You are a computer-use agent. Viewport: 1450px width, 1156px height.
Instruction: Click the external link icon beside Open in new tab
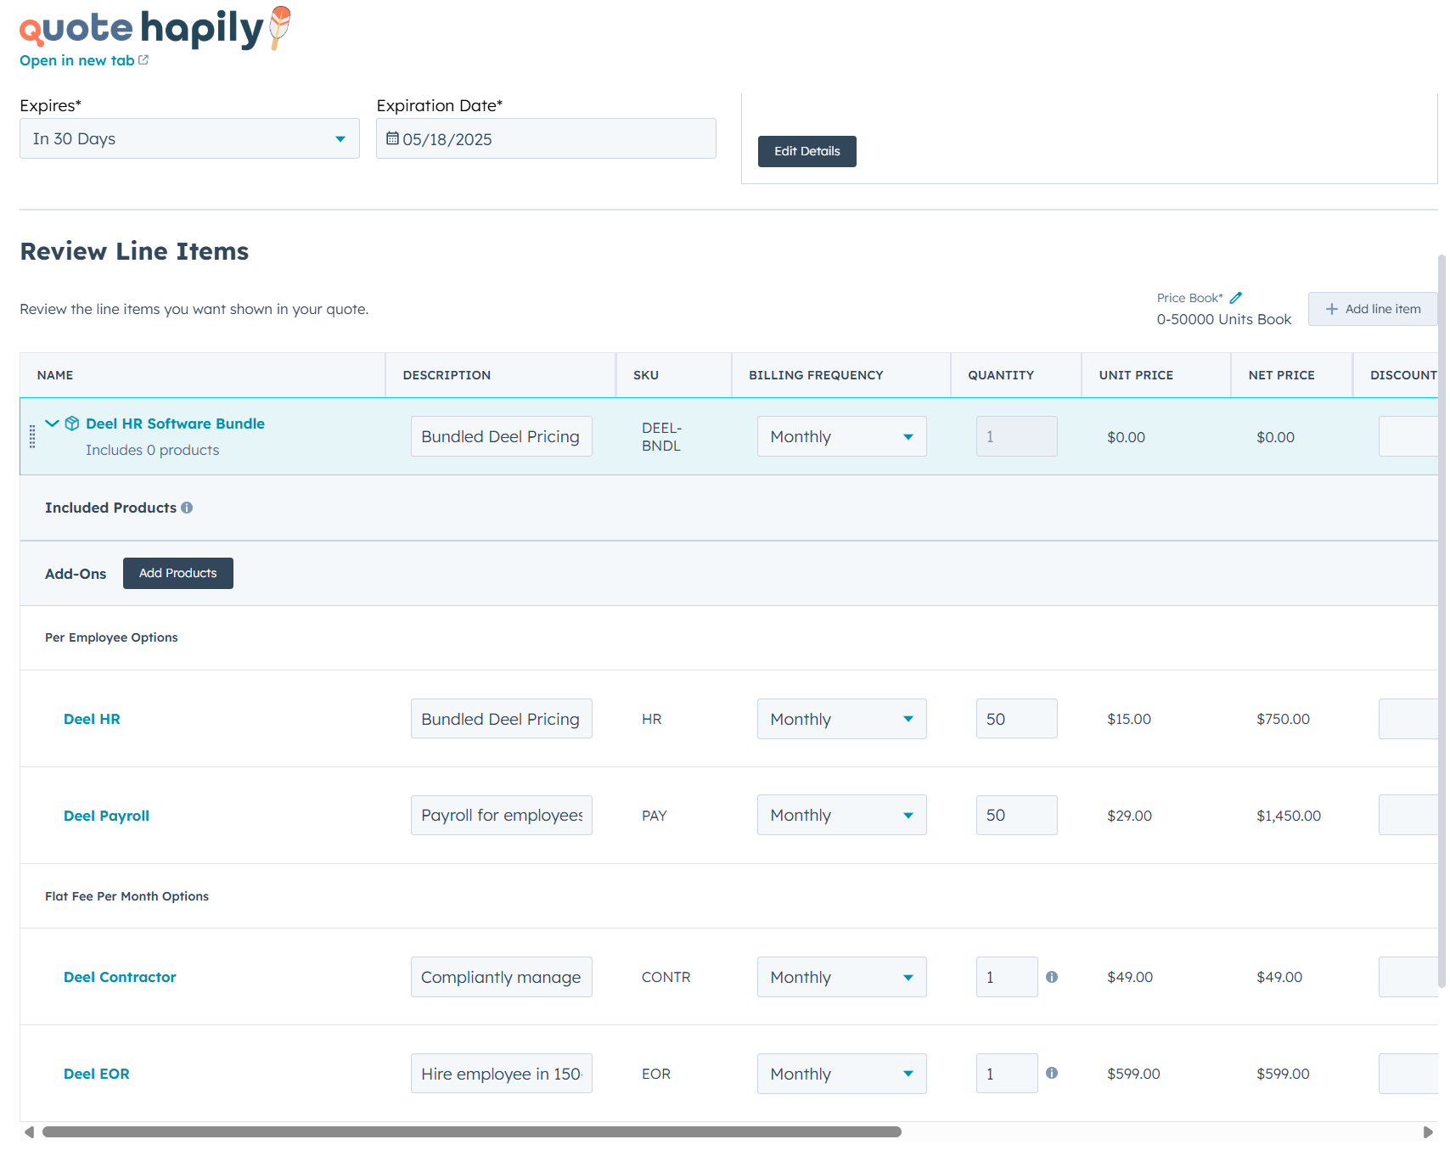click(x=143, y=60)
